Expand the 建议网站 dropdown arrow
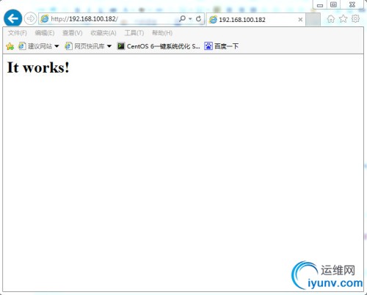This screenshot has width=367, height=295. 57,46
